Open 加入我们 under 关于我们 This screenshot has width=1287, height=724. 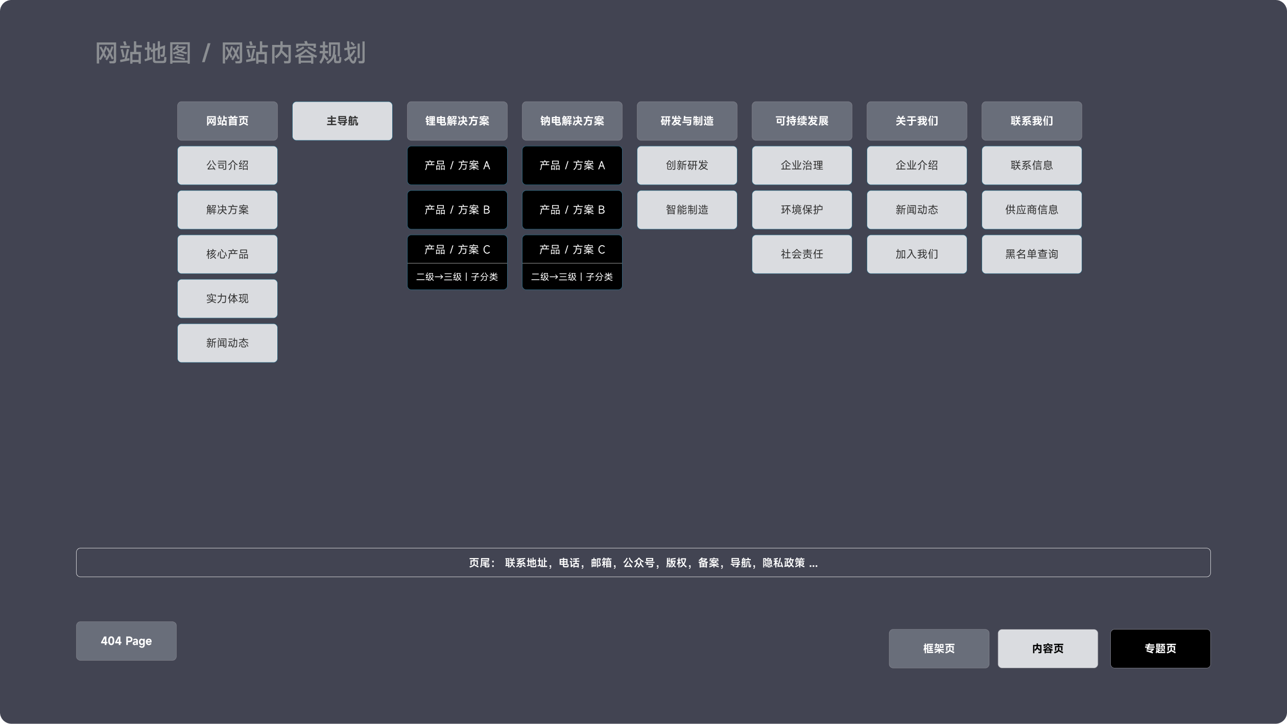(x=917, y=254)
